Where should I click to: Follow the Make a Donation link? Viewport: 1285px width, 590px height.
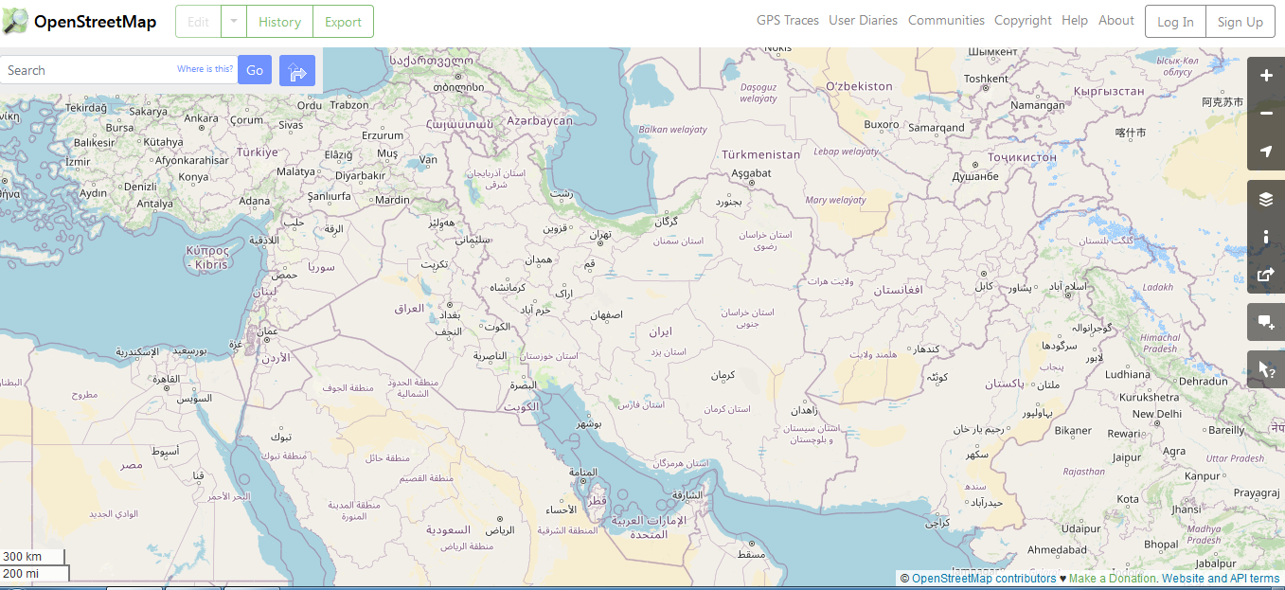(x=1112, y=578)
